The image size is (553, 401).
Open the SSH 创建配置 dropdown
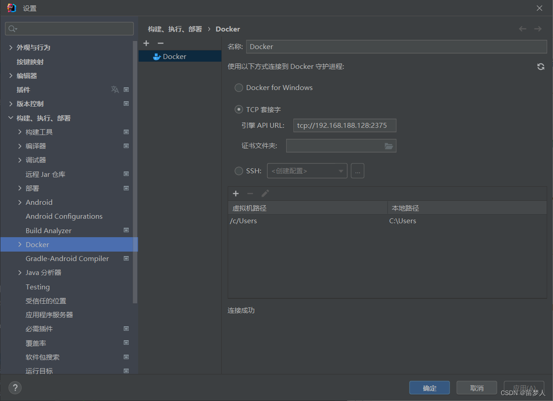pos(307,171)
